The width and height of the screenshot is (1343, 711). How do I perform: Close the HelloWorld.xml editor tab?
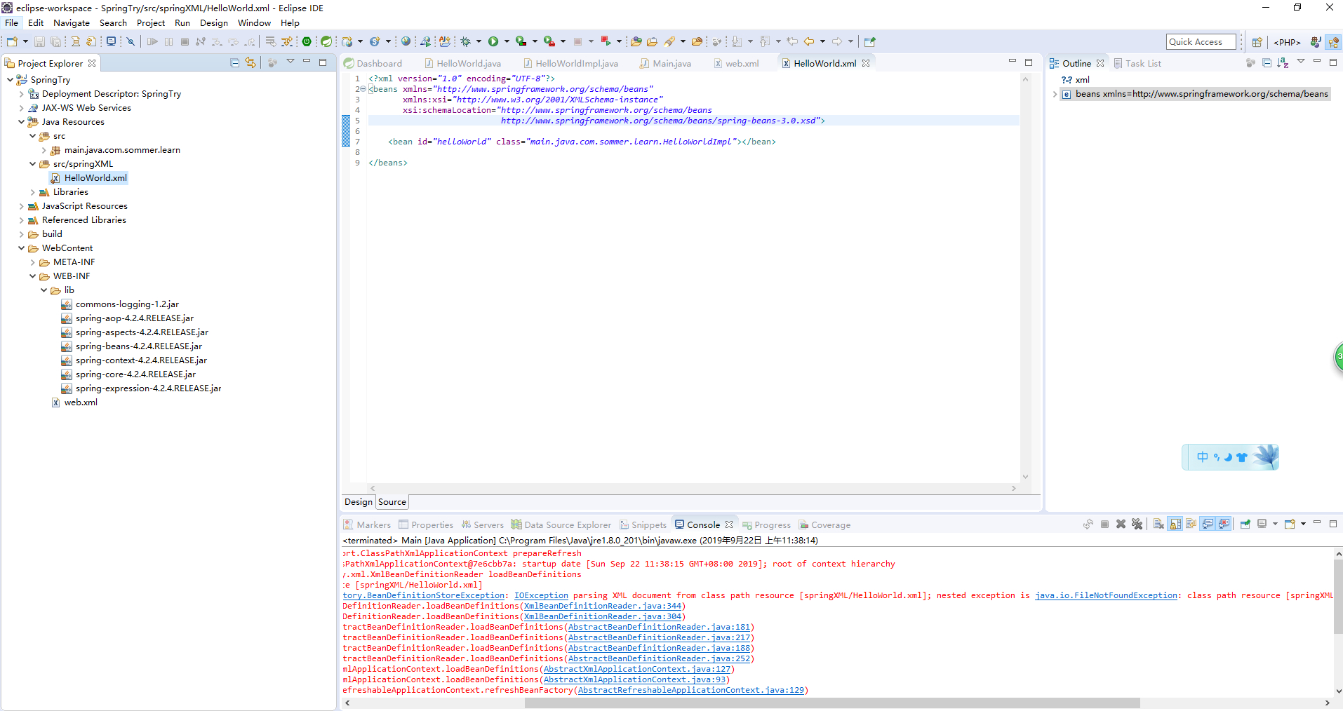866,63
